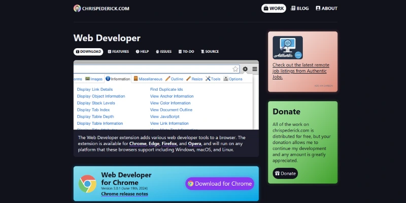This screenshot has width=406, height=203.
Task: Click 'Display Stack Levels' text
Action: click(96, 103)
